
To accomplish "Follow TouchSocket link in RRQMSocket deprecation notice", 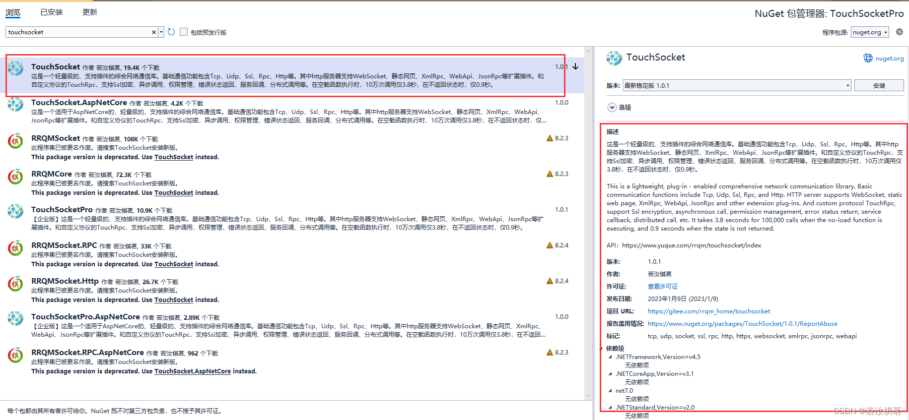I will point(174,157).
